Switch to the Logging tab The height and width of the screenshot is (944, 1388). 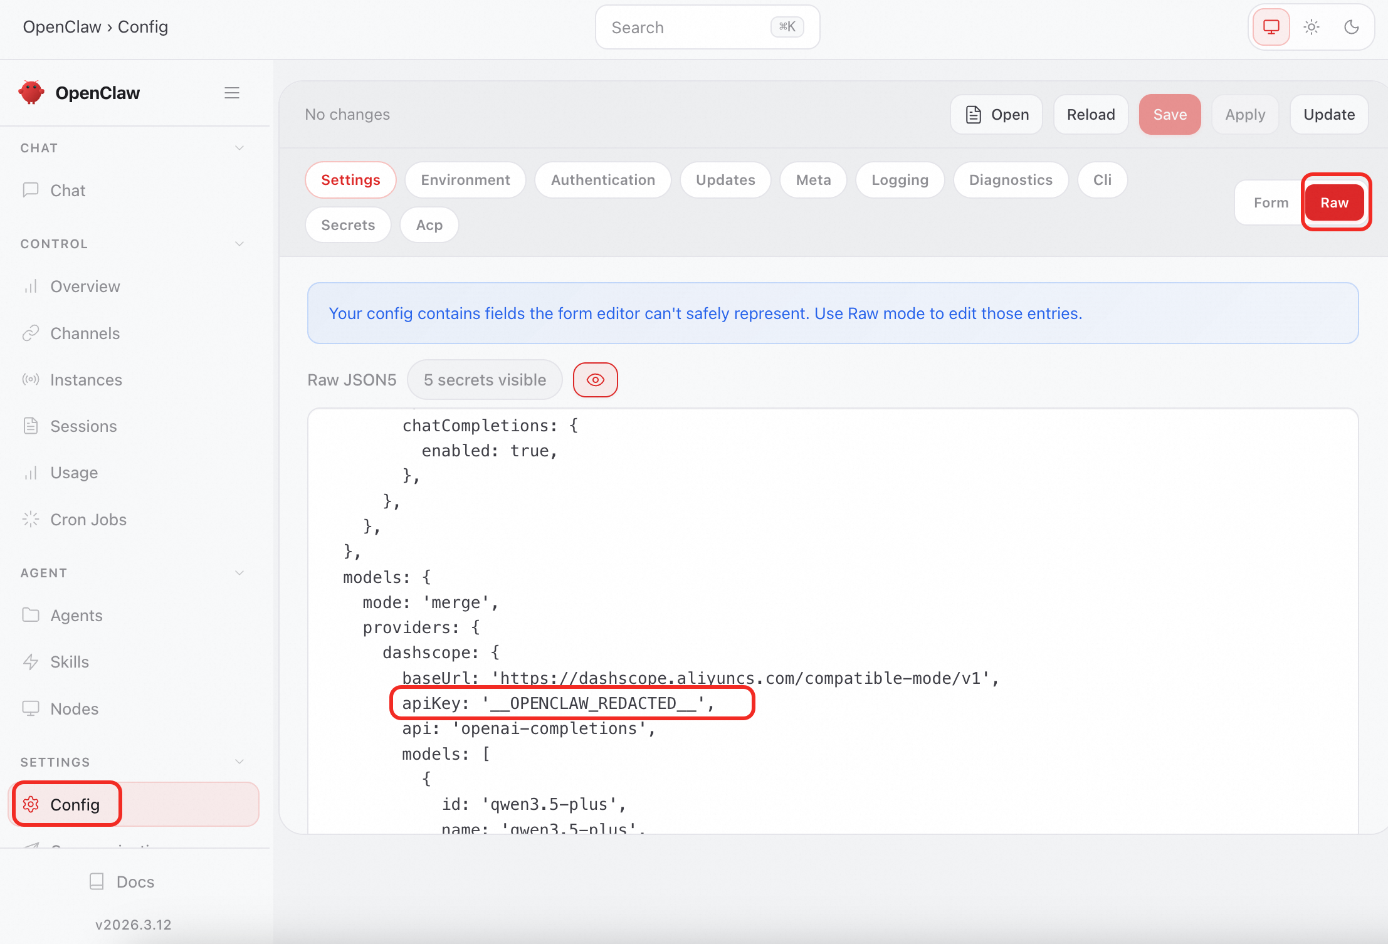[x=900, y=180]
